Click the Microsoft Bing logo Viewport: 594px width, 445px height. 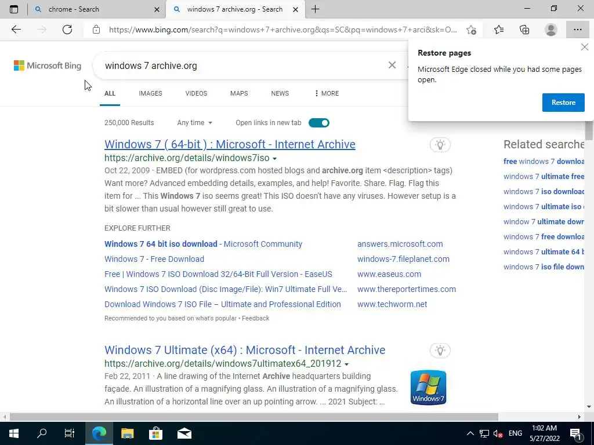[48, 65]
